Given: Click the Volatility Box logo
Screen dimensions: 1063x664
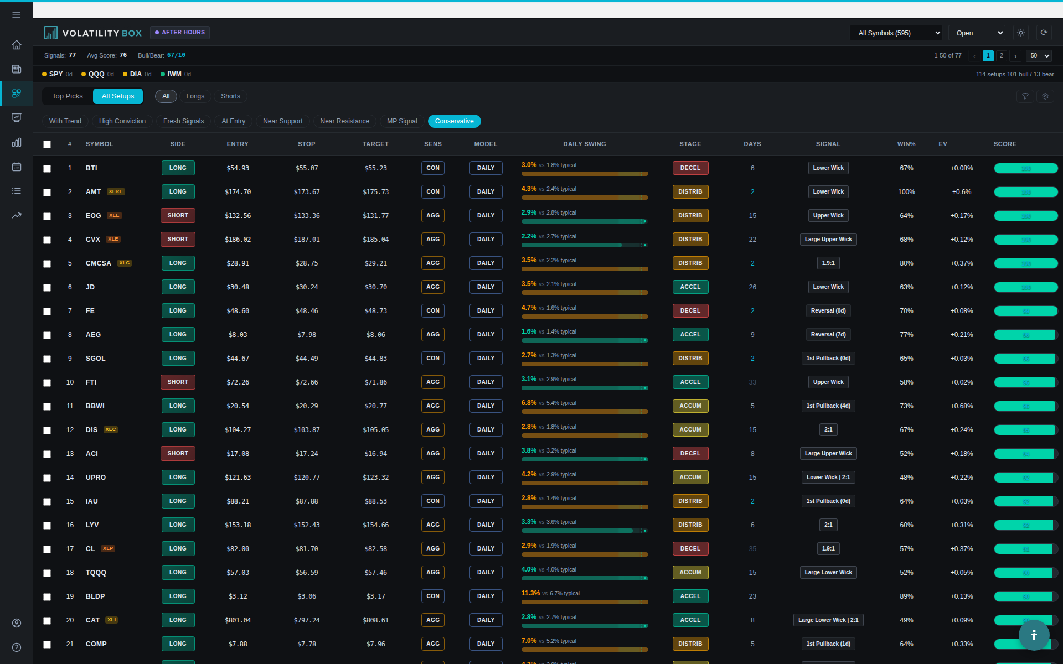Looking at the screenshot, I should (x=93, y=33).
